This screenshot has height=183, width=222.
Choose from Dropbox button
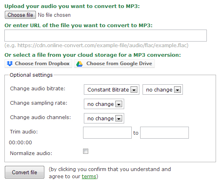[x=38, y=64]
